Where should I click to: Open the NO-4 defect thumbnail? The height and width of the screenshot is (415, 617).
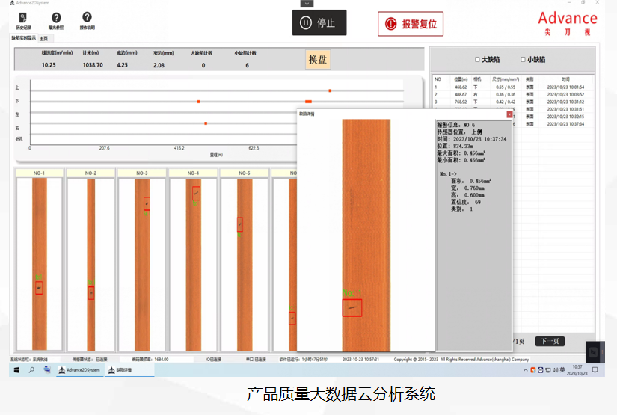tap(193, 263)
